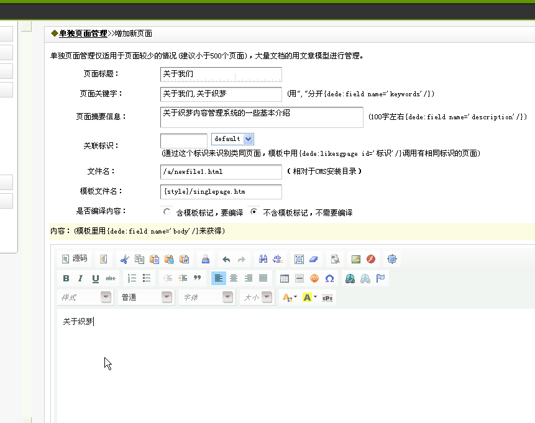Open the templates icon beside source

coord(103,259)
